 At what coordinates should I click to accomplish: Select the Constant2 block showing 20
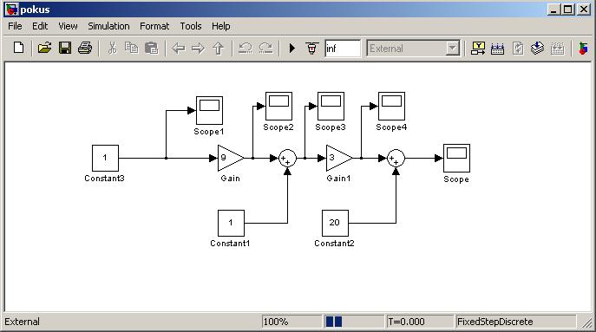coord(335,223)
